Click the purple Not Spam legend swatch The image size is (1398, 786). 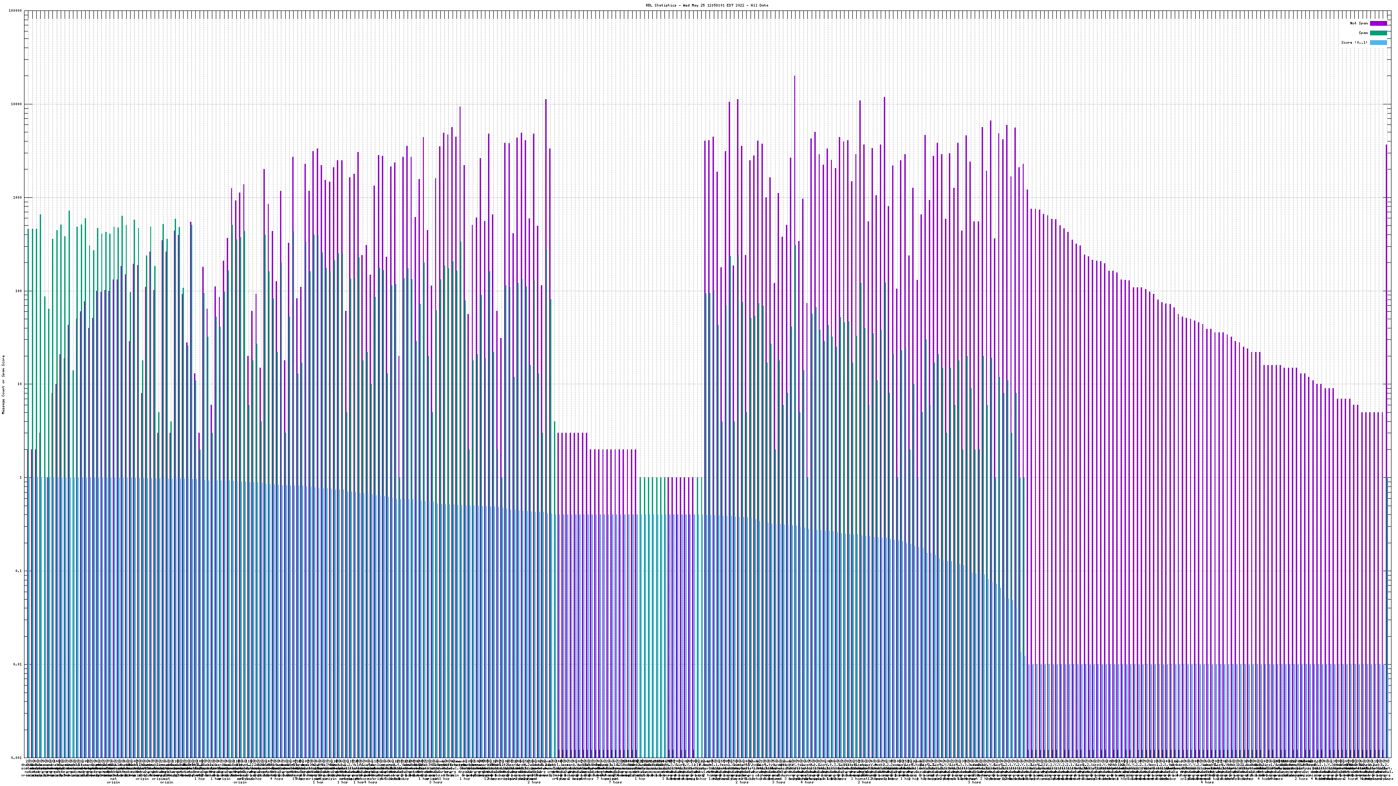tap(1378, 23)
